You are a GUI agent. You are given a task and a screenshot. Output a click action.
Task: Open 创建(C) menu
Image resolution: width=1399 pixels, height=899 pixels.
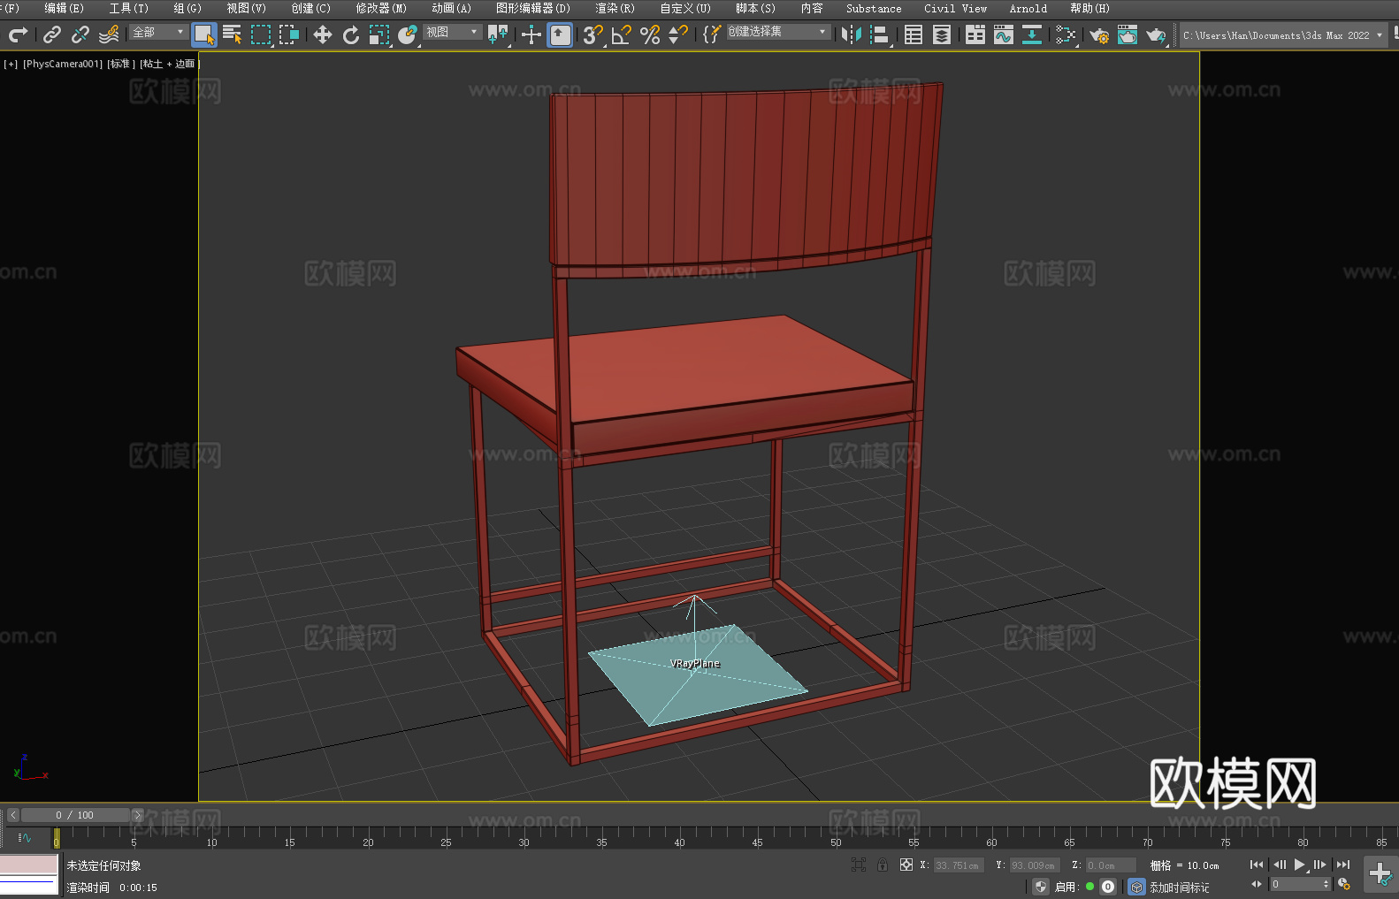(310, 9)
